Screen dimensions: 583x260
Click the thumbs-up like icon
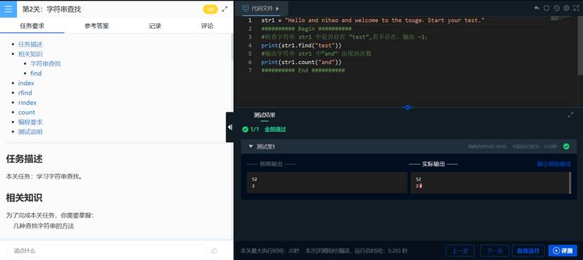pyautogui.click(x=214, y=251)
